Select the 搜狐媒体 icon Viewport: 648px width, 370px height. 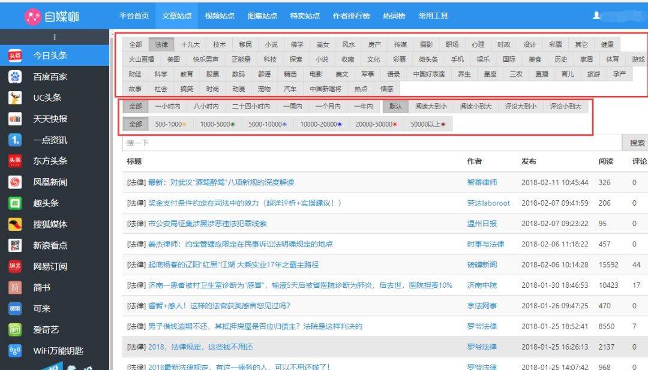click(x=15, y=224)
